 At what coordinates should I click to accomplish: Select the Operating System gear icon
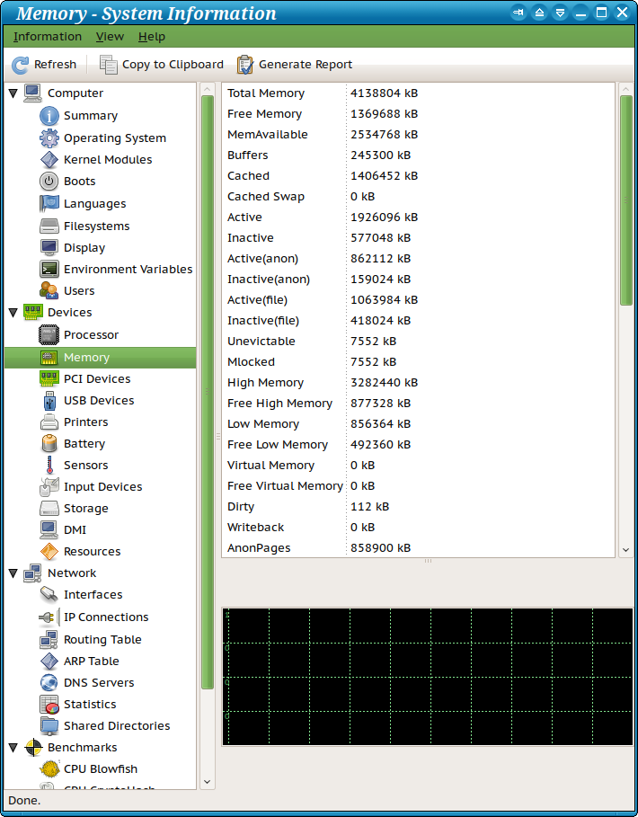coord(49,138)
